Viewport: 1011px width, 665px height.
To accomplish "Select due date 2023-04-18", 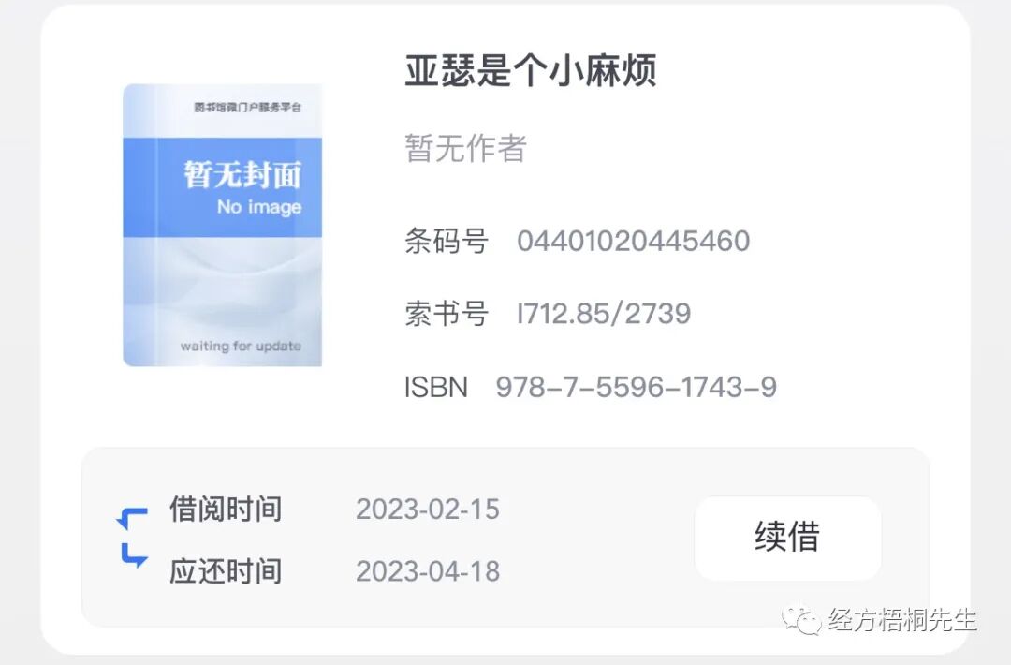I will click(428, 571).
